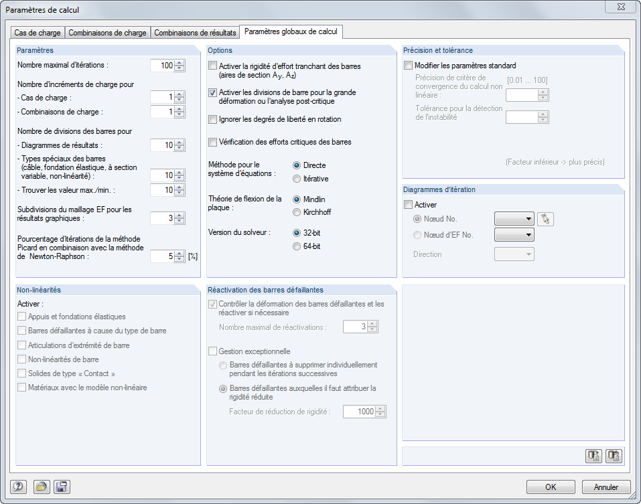Open the Direction dropdown
This screenshot has width=641, height=504.
coord(514,254)
